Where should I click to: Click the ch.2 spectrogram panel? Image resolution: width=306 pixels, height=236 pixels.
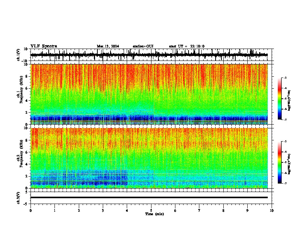151,158
